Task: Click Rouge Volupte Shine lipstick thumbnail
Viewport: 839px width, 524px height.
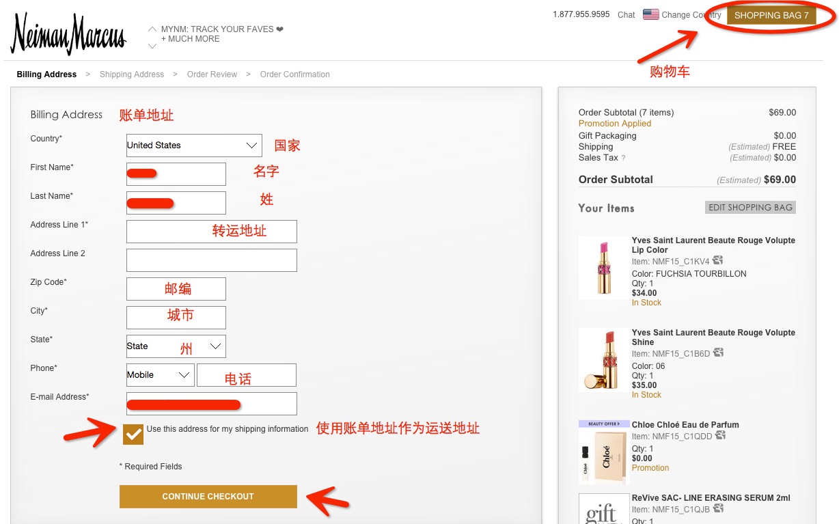Action: point(603,360)
